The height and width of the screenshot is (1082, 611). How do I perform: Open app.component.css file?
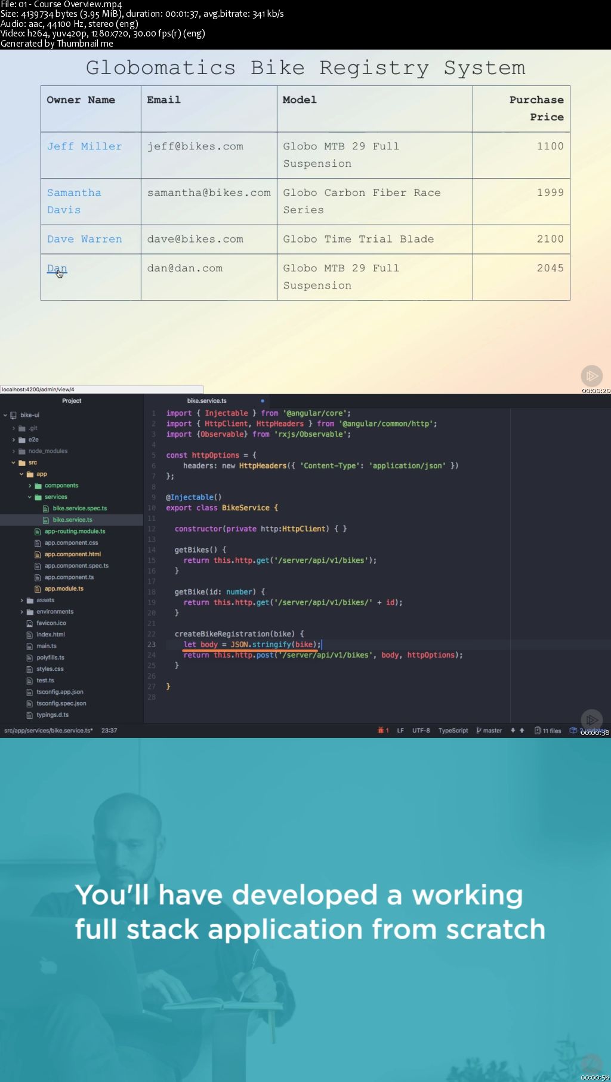point(71,543)
